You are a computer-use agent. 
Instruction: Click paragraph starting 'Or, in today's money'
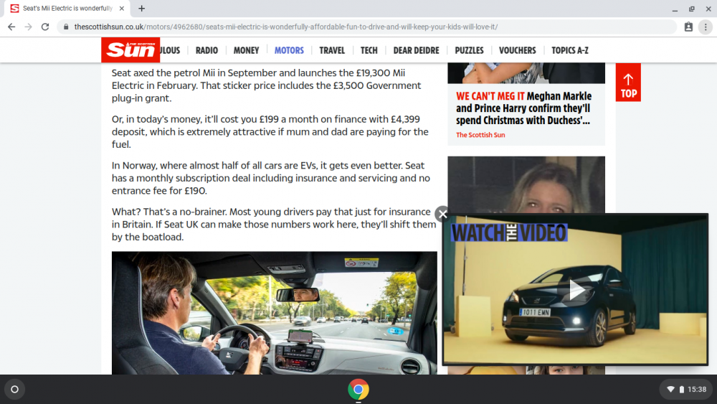(270, 132)
